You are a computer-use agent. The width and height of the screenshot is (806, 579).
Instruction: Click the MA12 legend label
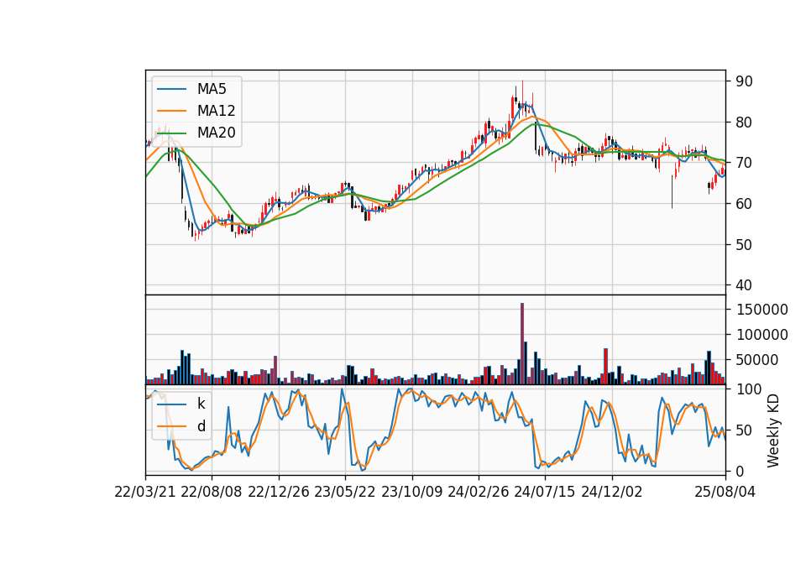point(217,111)
